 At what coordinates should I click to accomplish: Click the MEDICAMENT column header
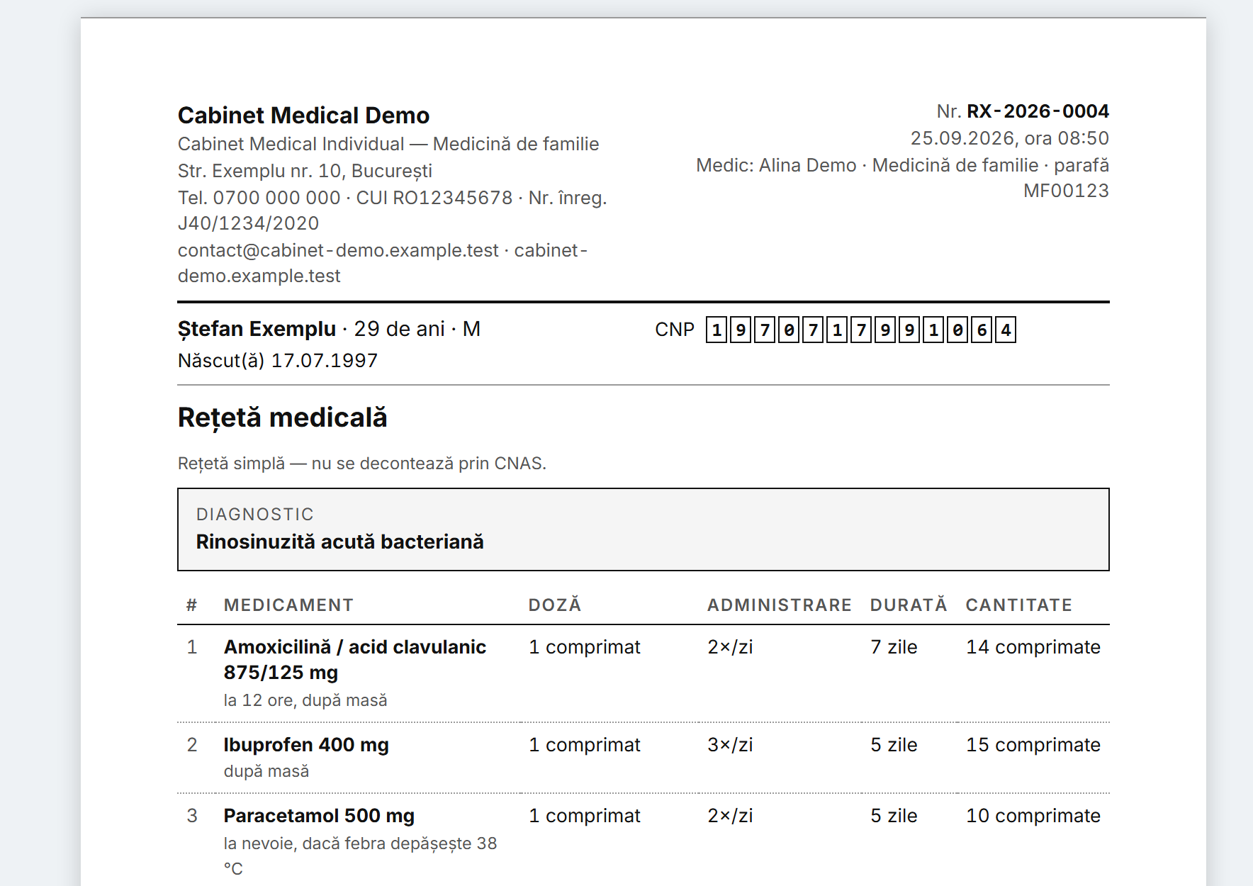pyautogui.click(x=288, y=605)
